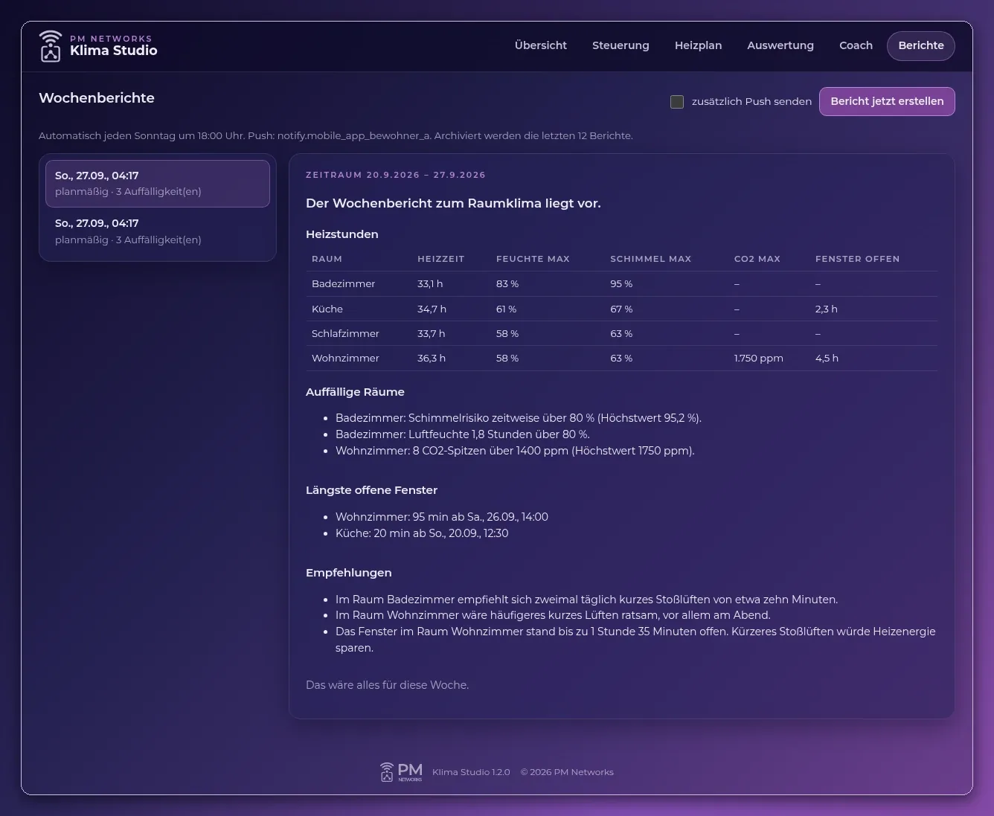Click the Badezimmer row in Heizstunden table
Screen dimensions: 994x816
622,283
